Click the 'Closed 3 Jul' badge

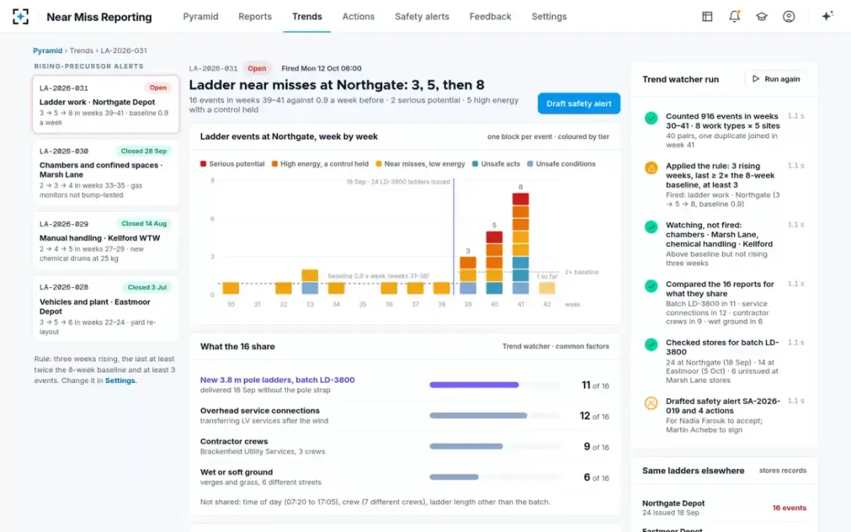(147, 287)
